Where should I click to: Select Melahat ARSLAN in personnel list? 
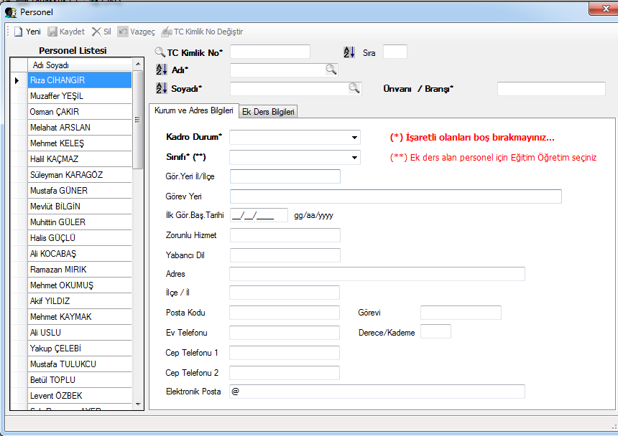(x=80, y=128)
